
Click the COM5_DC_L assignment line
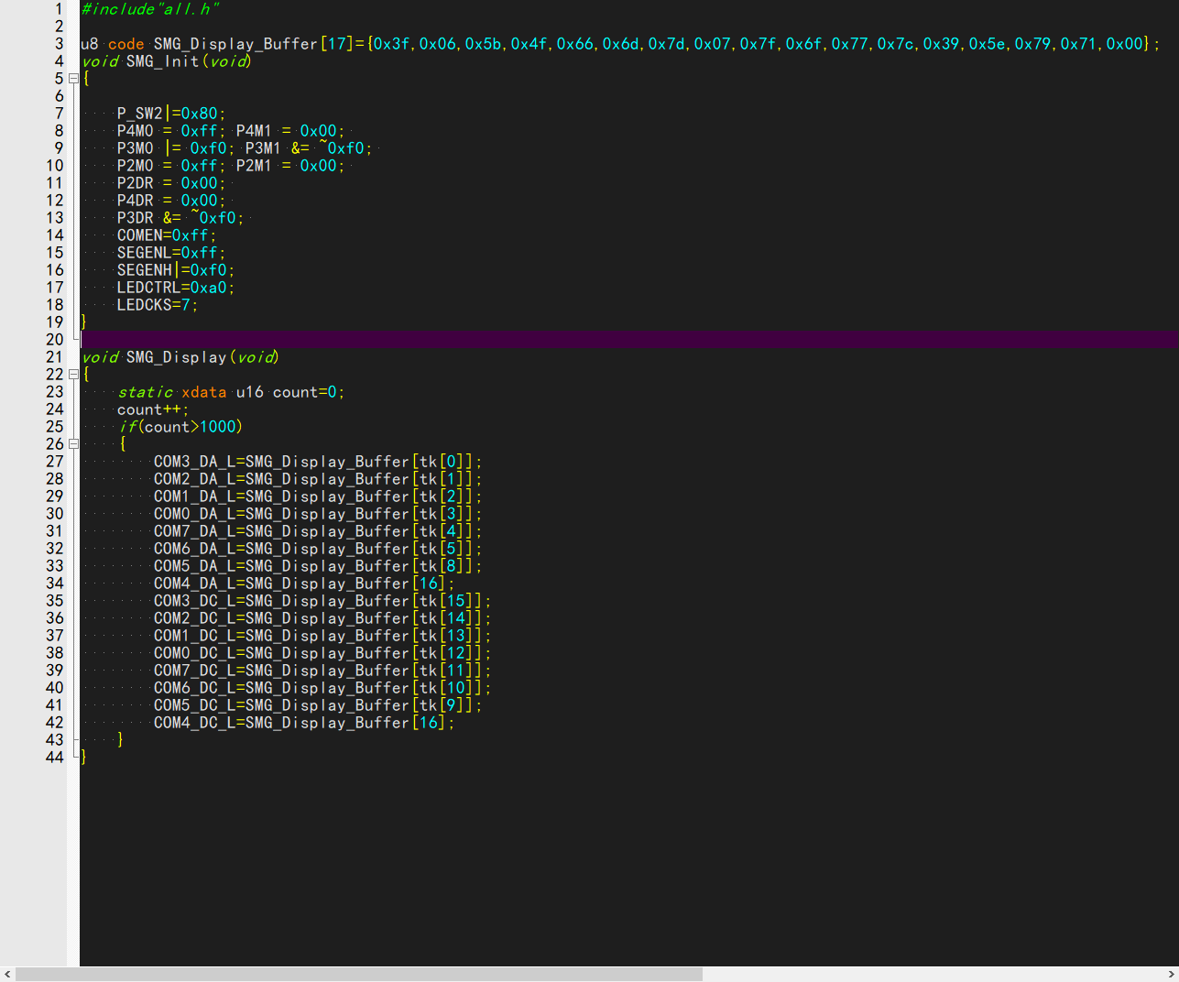coord(317,705)
